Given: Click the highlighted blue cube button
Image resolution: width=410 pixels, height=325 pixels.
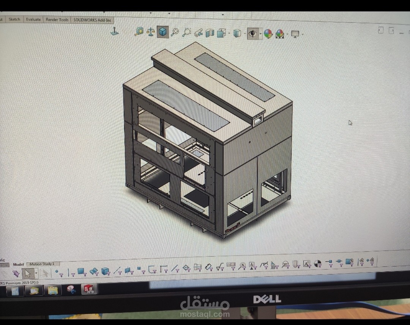Looking at the screenshot, I should click(162, 32).
